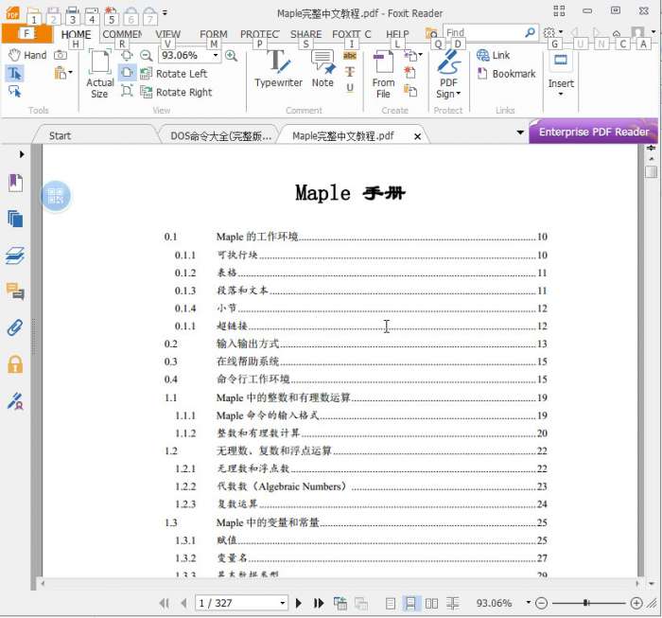Image resolution: width=662 pixels, height=618 pixels.
Task: Open the search settings gear dropdown
Action: click(552, 32)
